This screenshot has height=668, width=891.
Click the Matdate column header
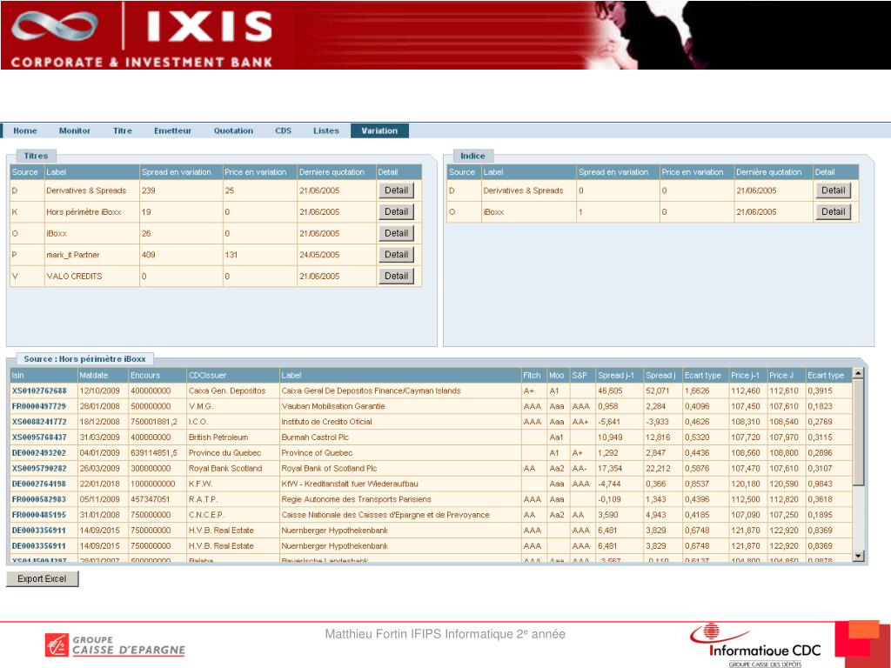(103, 376)
